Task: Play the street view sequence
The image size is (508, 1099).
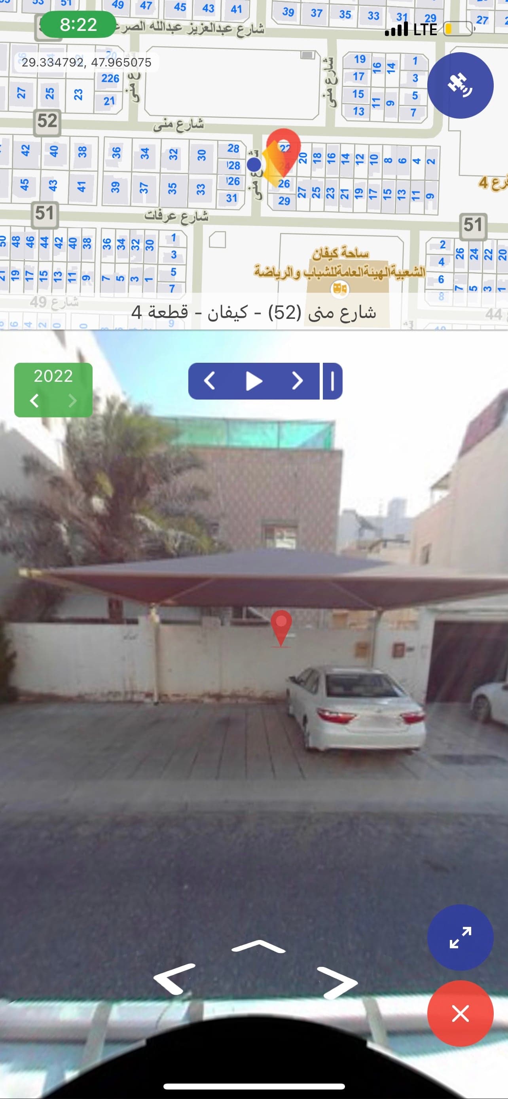Action: [x=254, y=381]
